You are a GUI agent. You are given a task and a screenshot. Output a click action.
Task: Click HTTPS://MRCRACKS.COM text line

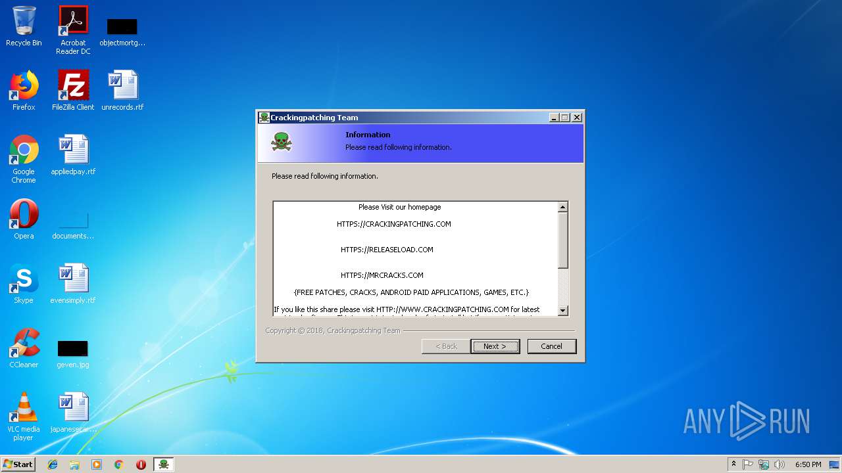(382, 275)
